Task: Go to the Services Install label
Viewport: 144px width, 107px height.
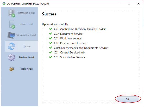Action: click(x=26, y=58)
